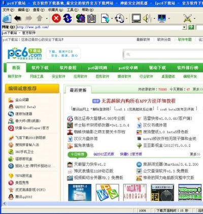The image size is (203, 214).
Task: Click the blue desktop screen toolbar icon
Action: pyautogui.click(x=162, y=18)
